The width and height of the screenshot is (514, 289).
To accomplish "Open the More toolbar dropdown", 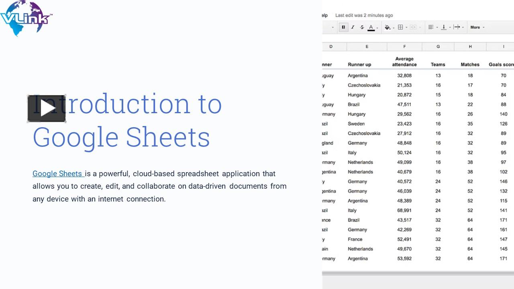I will coord(476,27).
